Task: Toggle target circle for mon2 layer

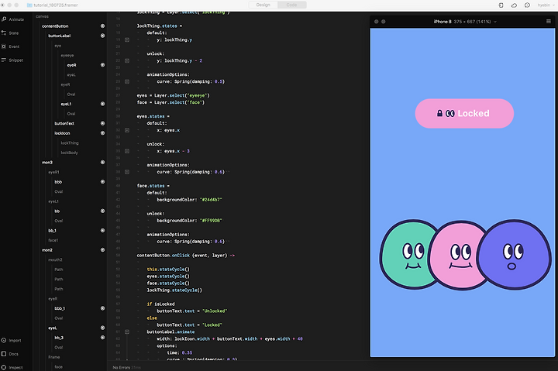Action: (x=102, y=250)
